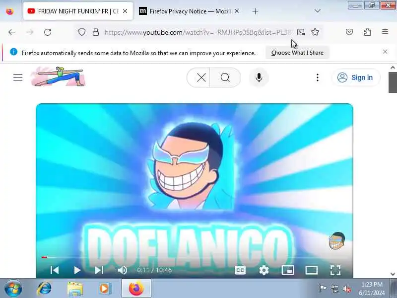Bookmark this page with the star
397x298 pixels.
click(315, 32)
